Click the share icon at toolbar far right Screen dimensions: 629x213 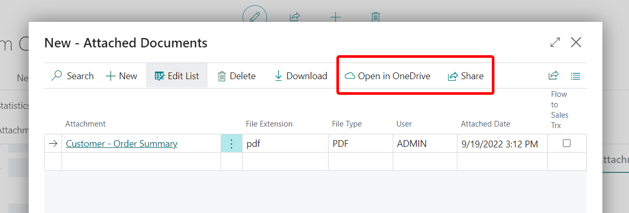click(553, 76)
